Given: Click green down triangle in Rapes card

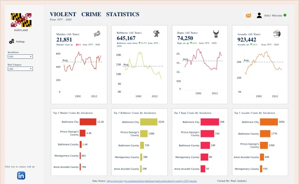Looking at the screenshot, I should click(x=191, y=43).
